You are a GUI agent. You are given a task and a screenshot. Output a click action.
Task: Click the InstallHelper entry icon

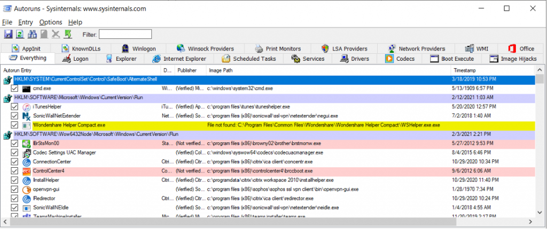pyautogui.click(x=27, y=180)
